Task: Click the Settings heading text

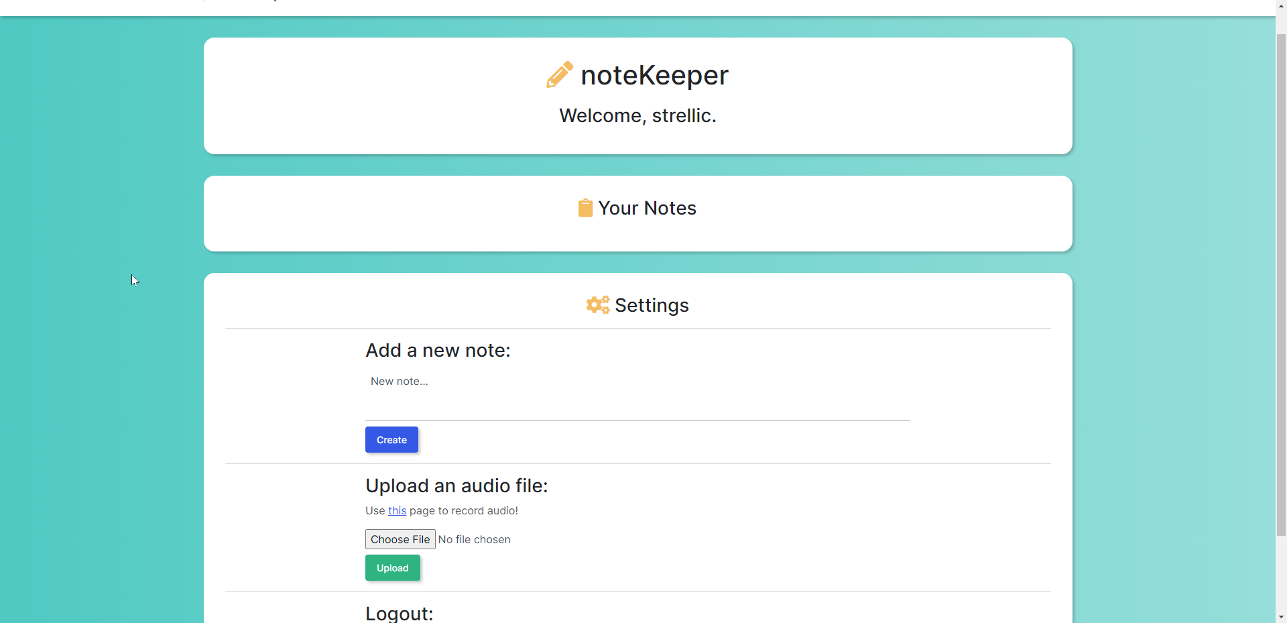Action: click(652, 305)
